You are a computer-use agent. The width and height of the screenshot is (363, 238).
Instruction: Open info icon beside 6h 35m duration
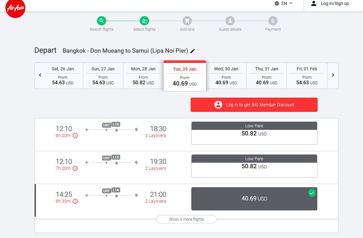pyautogui.click(x=75, y=201)
